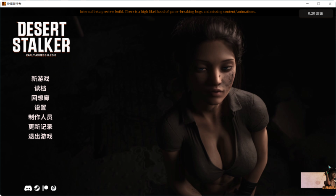Click the Desert Stalker logo

(x=41, y=37)
